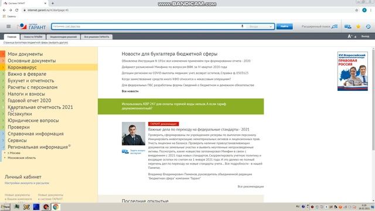Decrease font size with small A
The image size is (375, 211).
[x=355, y=37]
